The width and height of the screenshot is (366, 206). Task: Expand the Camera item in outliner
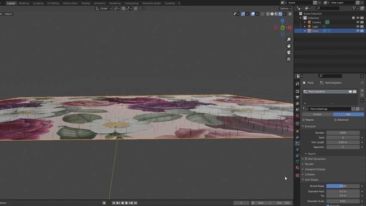coord(305,22)
